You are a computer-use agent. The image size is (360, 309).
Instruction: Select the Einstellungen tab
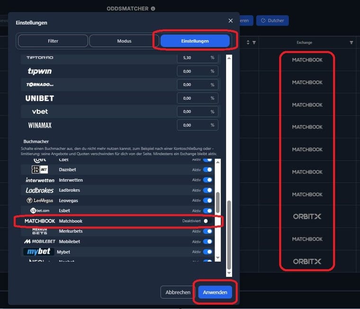[x=195, y=41]
